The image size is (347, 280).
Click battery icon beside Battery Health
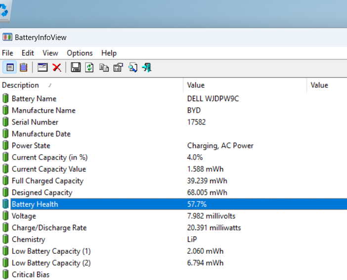5,204
